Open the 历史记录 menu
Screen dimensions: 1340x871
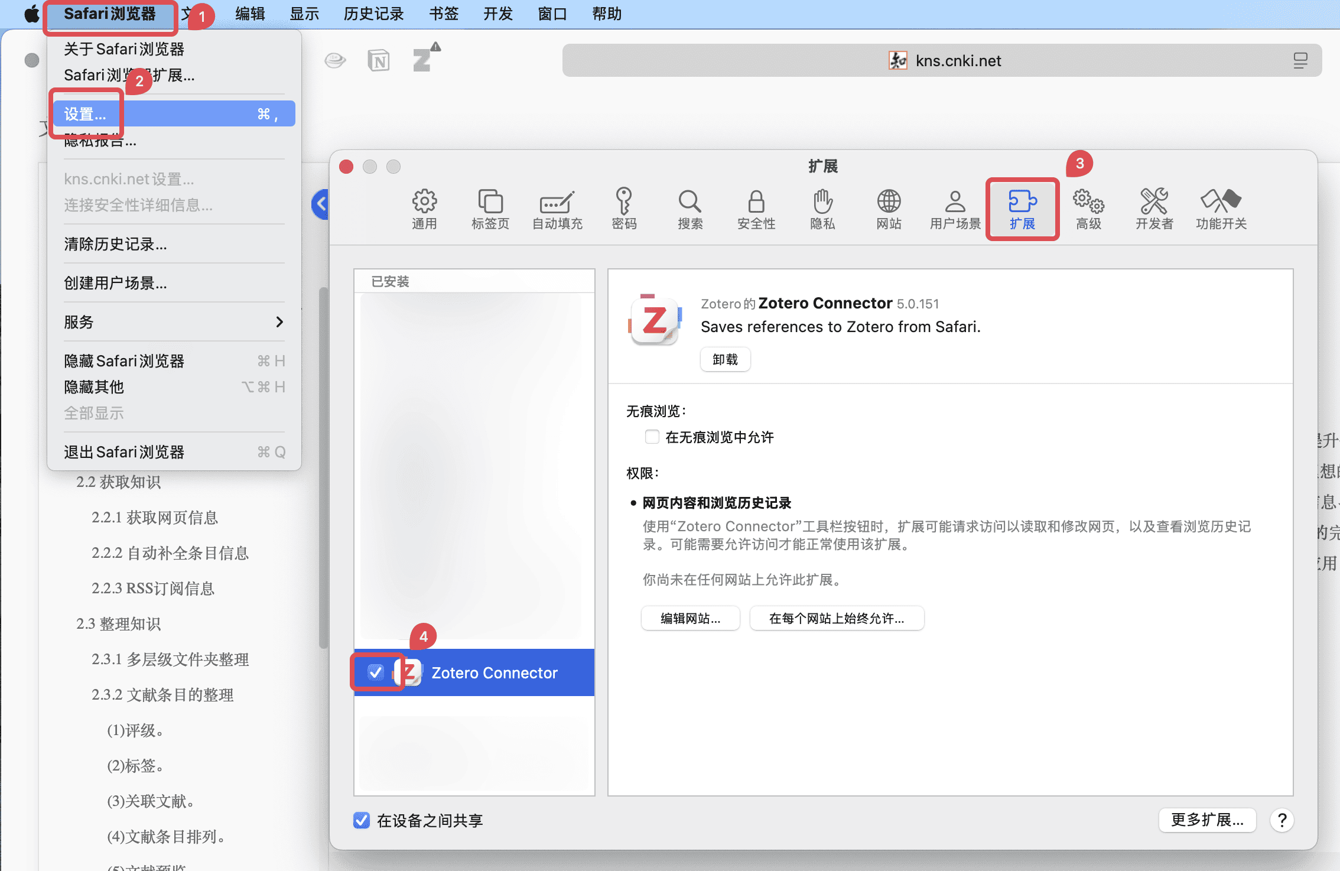(x=373, y=14)
